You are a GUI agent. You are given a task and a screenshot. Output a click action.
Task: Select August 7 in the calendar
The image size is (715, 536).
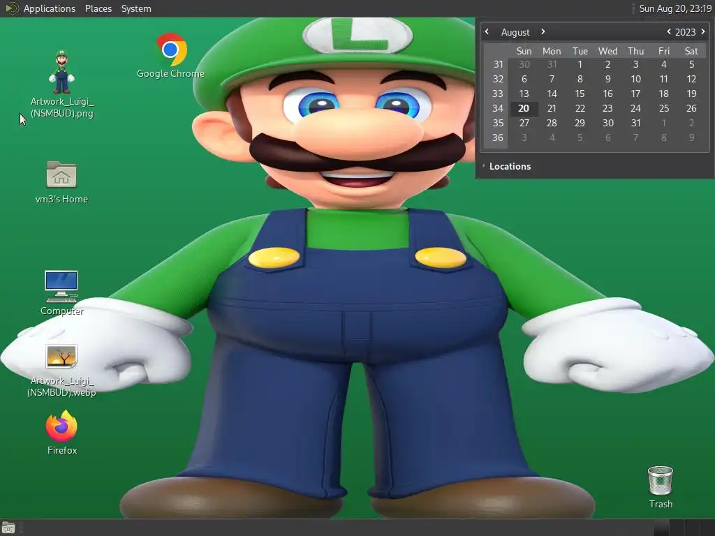click(x=552, y=80)
